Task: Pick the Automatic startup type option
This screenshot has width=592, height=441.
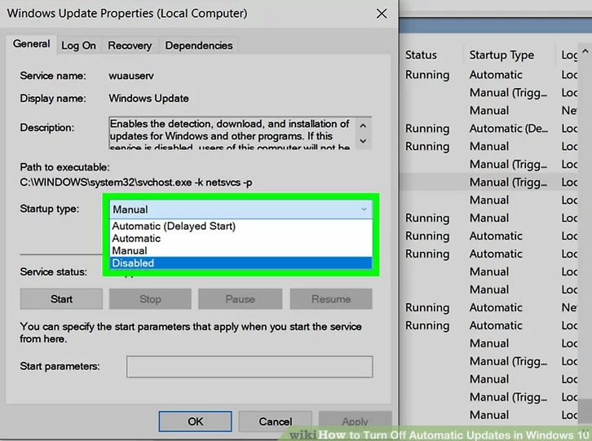Action: click(x=241, y=239)
